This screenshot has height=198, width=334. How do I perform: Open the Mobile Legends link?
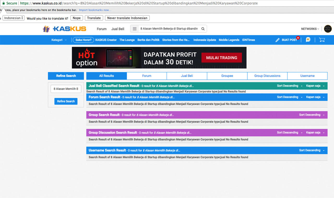point(229,40)
